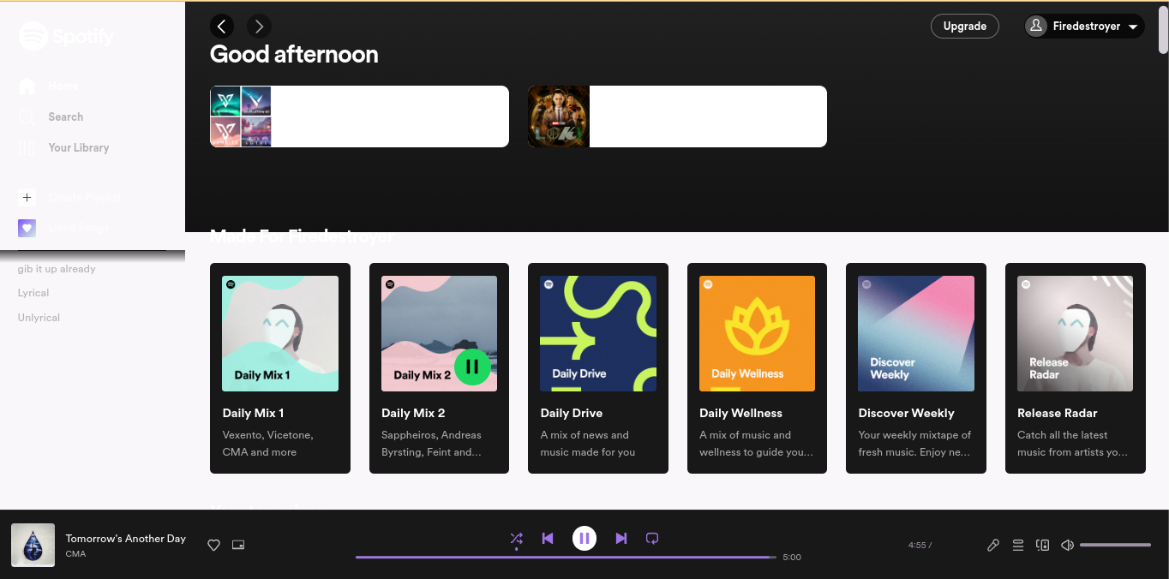Screen dimensions: 1169x579
Task: Click the vertical page scrollbar
Action: click(1163, 28)
